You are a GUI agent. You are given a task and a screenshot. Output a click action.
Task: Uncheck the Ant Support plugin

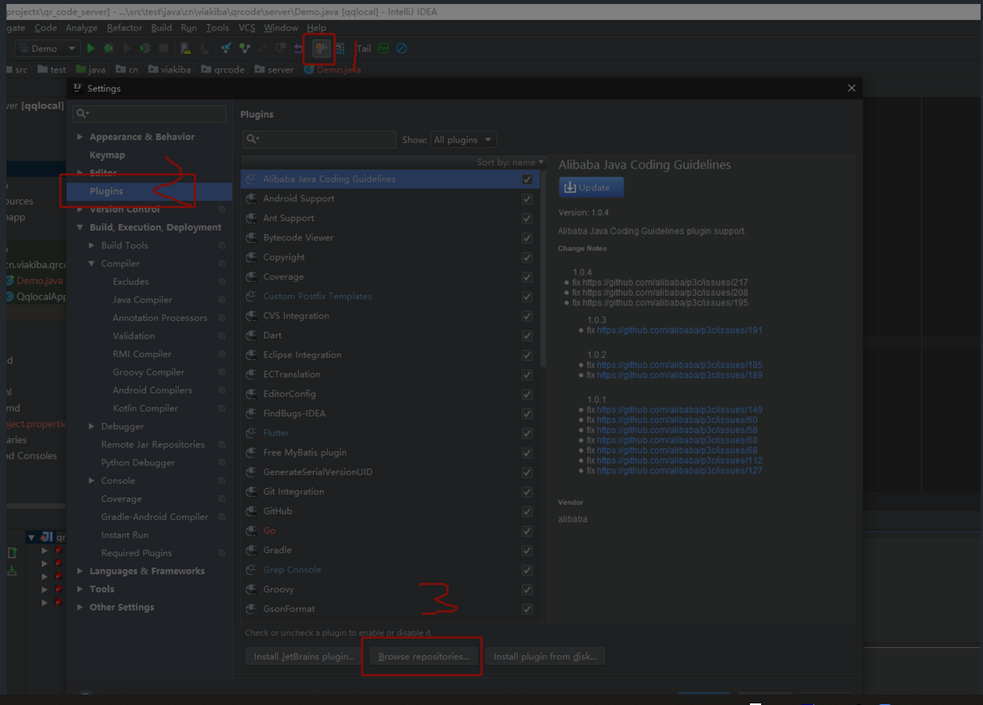tap(527, 219)
